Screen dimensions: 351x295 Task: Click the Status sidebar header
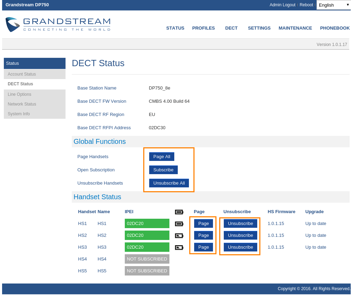pyautogui.click(x=35, y=63)
